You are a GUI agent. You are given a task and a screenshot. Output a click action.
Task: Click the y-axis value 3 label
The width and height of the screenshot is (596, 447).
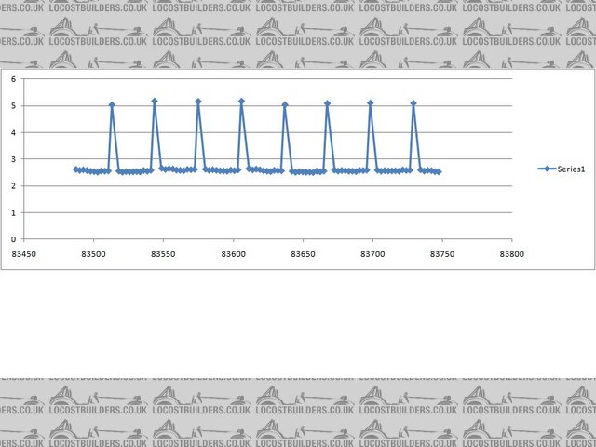pos(13,159)
